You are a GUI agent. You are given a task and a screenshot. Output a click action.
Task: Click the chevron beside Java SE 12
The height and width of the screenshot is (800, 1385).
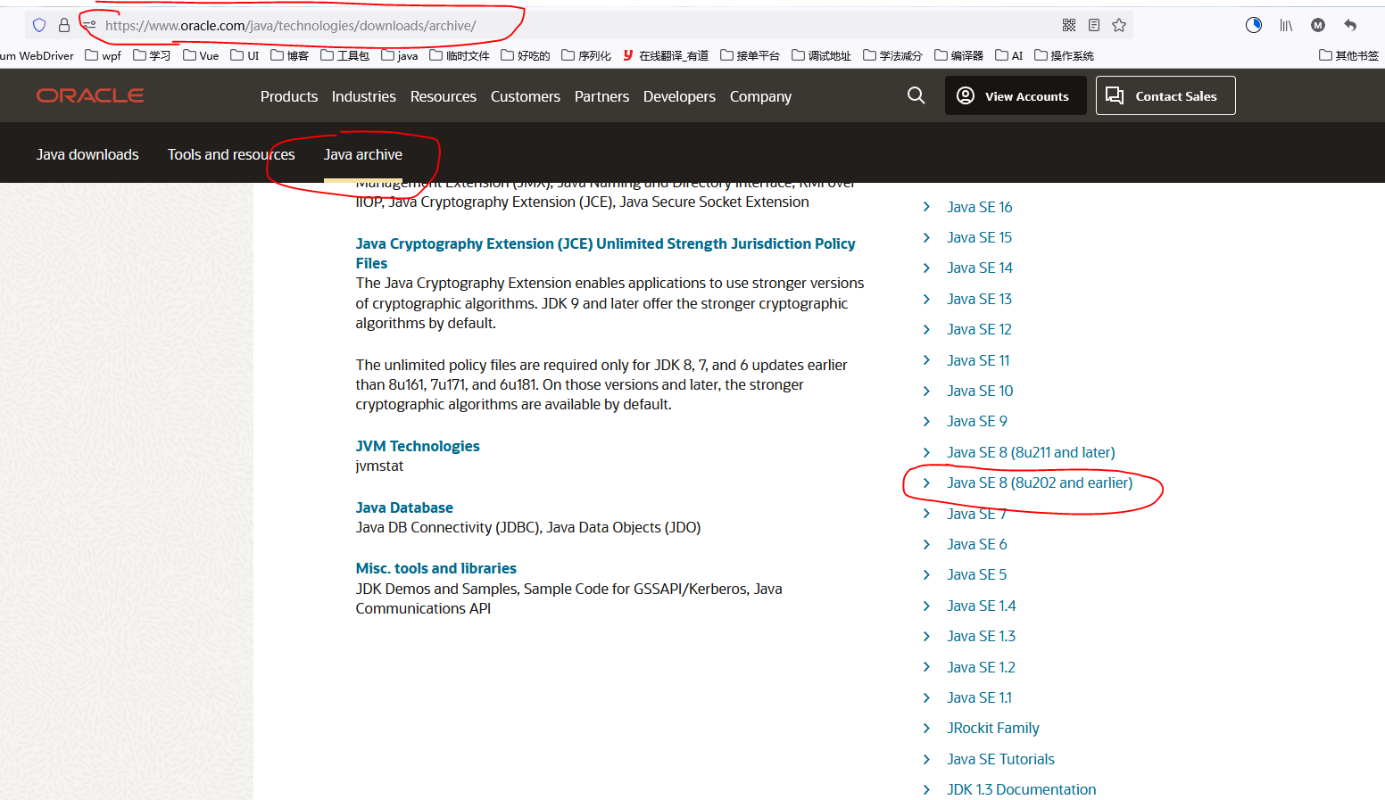(x=926, y=329)
